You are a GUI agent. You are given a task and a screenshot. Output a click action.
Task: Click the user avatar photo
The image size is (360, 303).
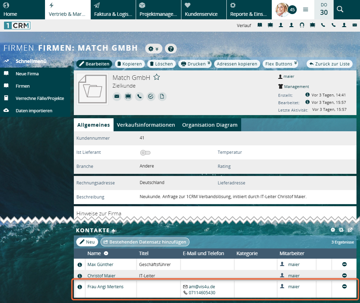282,10
